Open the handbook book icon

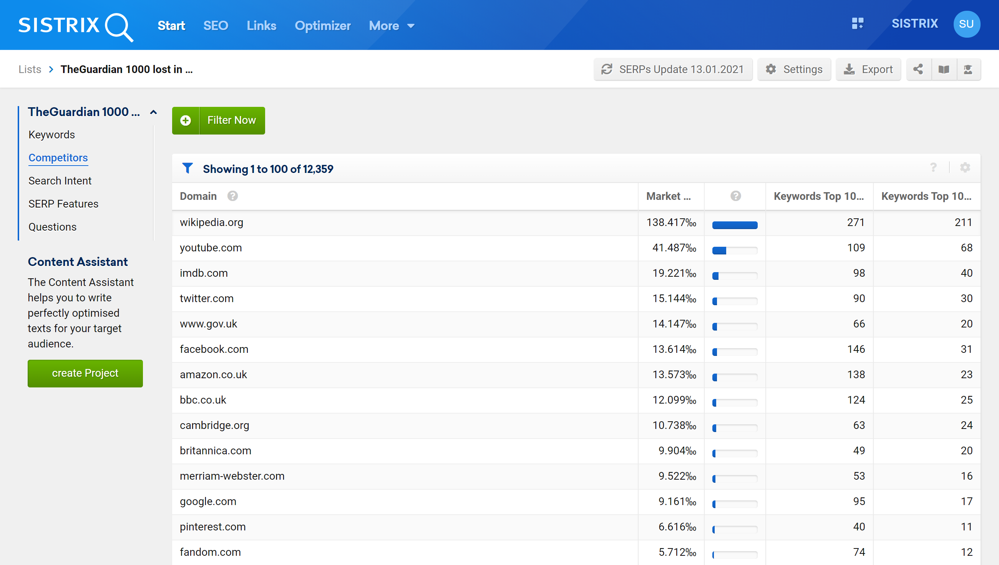click(944, 70)
